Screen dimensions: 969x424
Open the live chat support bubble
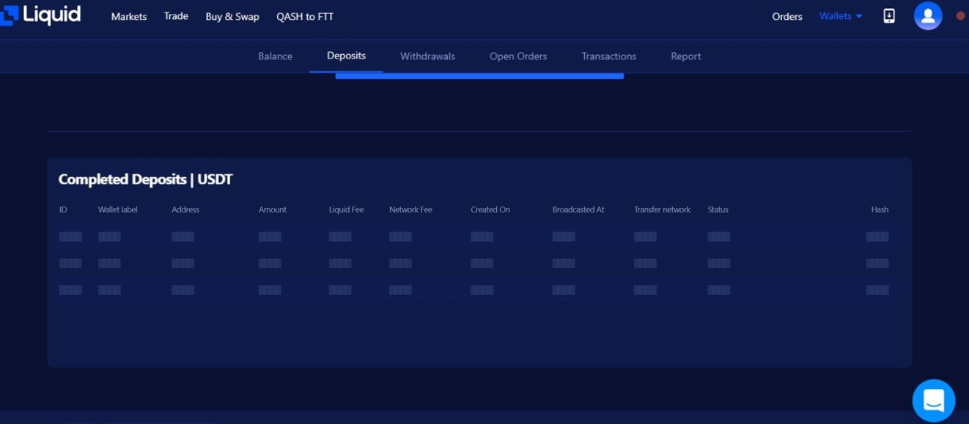pos(933,400)
